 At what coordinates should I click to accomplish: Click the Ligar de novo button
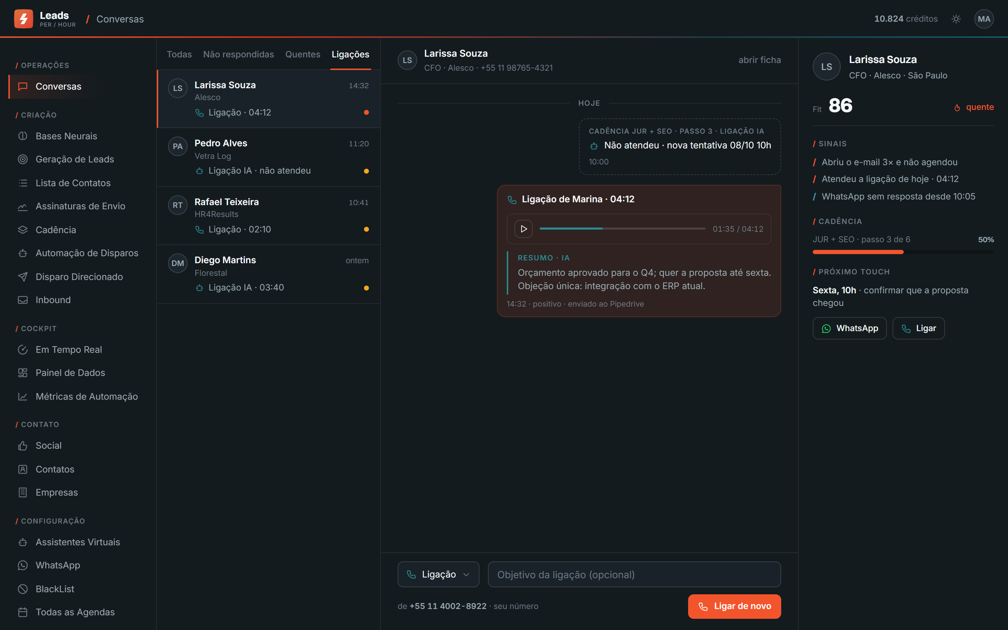tap(734, 606)
